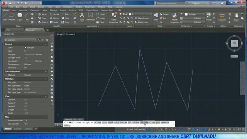Insert a Table

100,22
